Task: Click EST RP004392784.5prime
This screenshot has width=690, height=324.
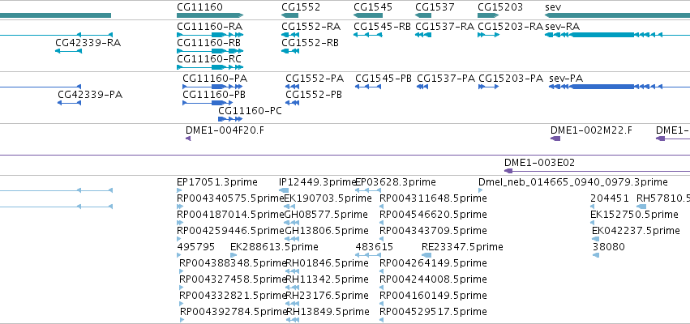Action: tap(182, 321)
